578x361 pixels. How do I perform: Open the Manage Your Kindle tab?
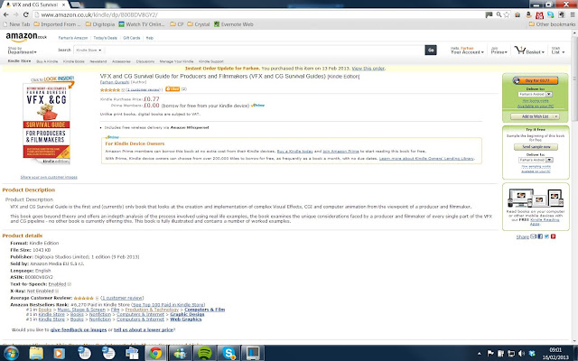tap(176, 61)
